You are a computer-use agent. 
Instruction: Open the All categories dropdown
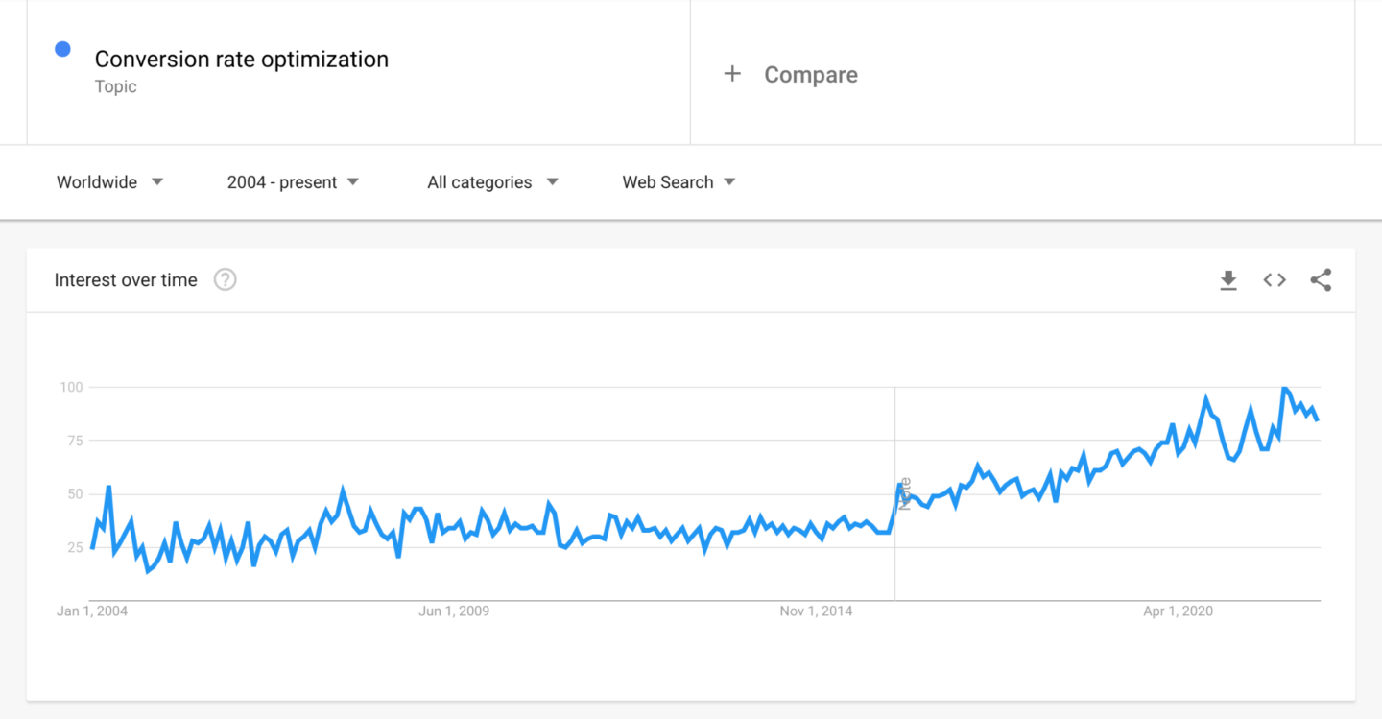492,182
